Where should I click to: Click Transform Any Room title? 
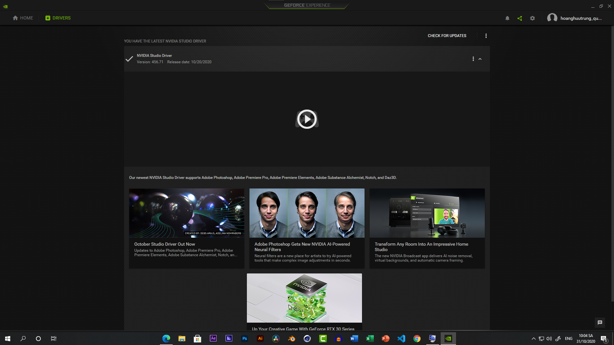[x=421, y=247]
